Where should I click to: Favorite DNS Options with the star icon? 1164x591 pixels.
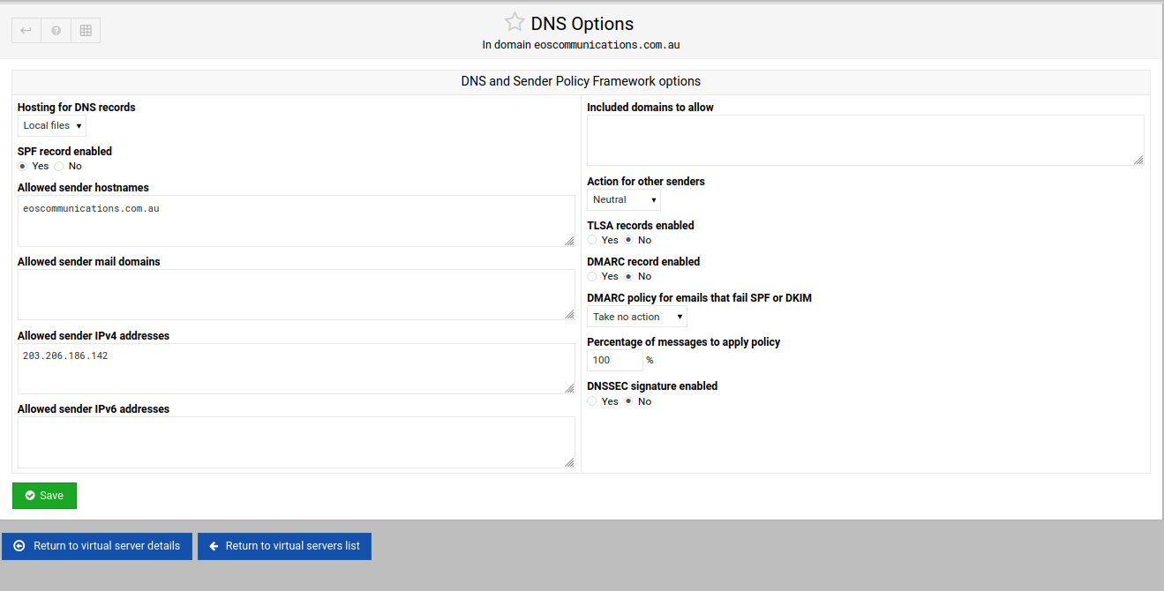click(x=514, y=23)
